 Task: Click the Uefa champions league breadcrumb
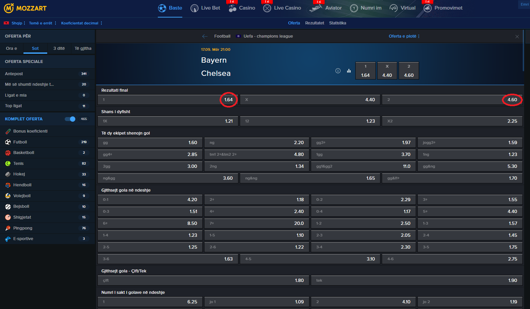[x=268, y=36]
